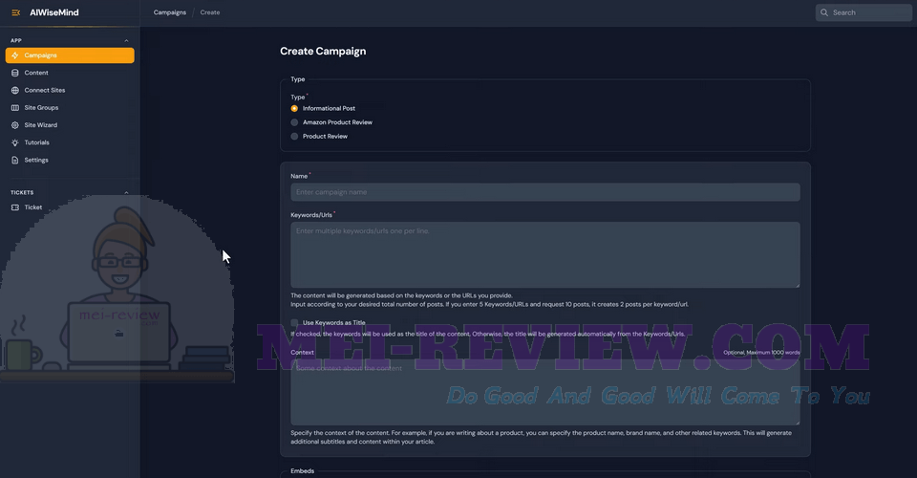Image resolution: width=917 pixels, height=478 pixels.
Task: Click the search magnifier icon
Action: (824, 12)
